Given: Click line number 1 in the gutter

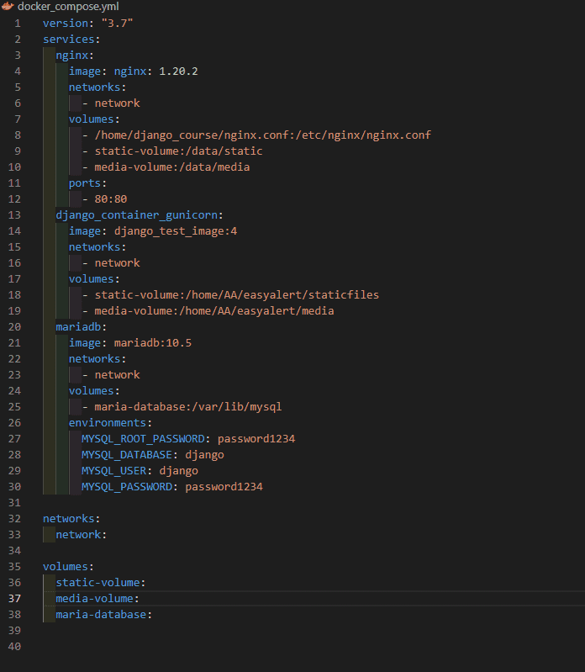Looking at the screenshot, I should 17,23.
